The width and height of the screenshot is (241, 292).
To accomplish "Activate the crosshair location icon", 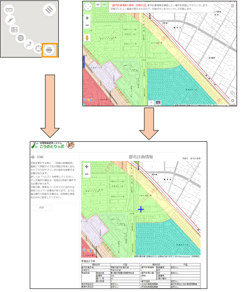I will (38, 49).
